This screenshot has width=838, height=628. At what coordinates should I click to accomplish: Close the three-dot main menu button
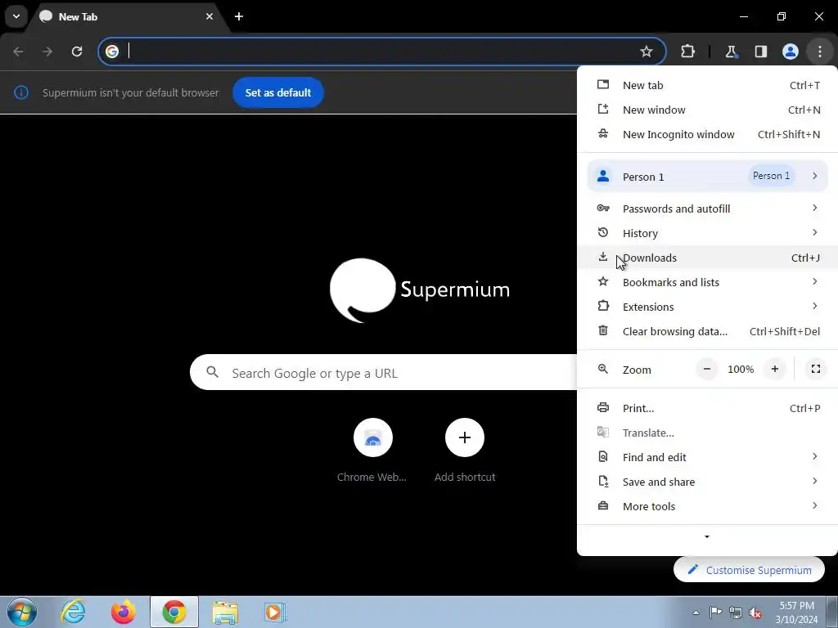click(x=820, y=52)
